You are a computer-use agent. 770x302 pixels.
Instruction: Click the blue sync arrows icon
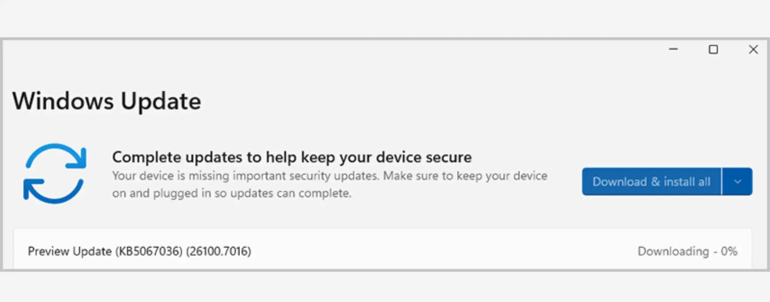[x=55, y=173]
